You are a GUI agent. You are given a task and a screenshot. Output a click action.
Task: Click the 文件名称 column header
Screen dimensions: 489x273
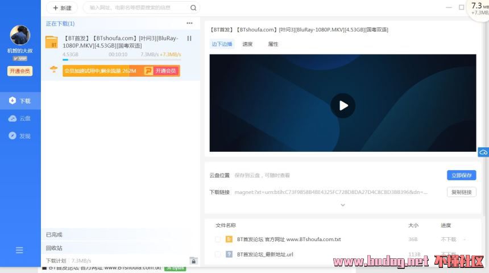click(x=226, y=225)
